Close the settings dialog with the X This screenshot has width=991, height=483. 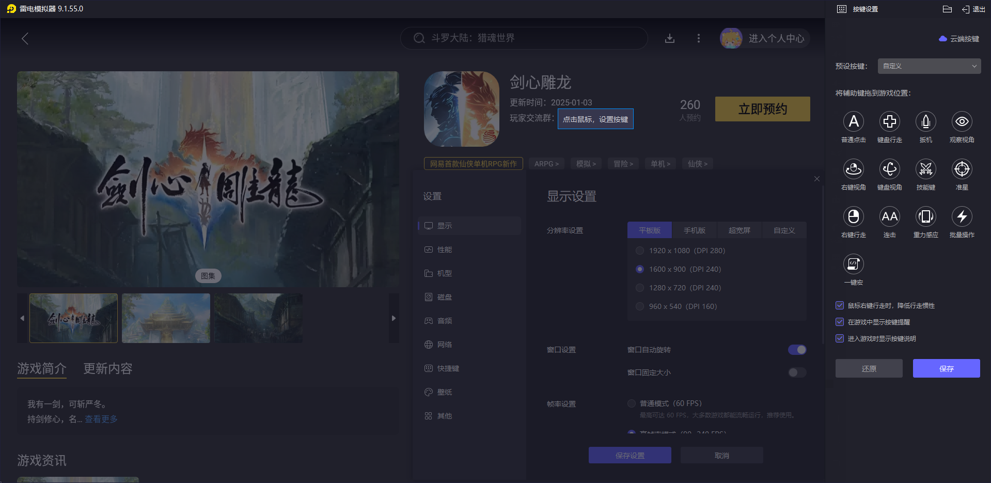coord(817,179)
